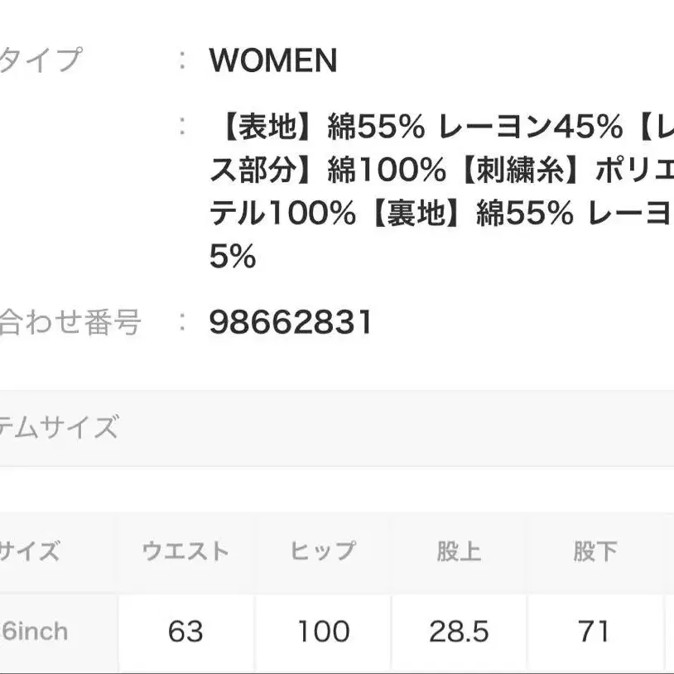The width and height of the screenshot is (674, 674).
Task: Click the waist value 63
Action: (185, 633)
